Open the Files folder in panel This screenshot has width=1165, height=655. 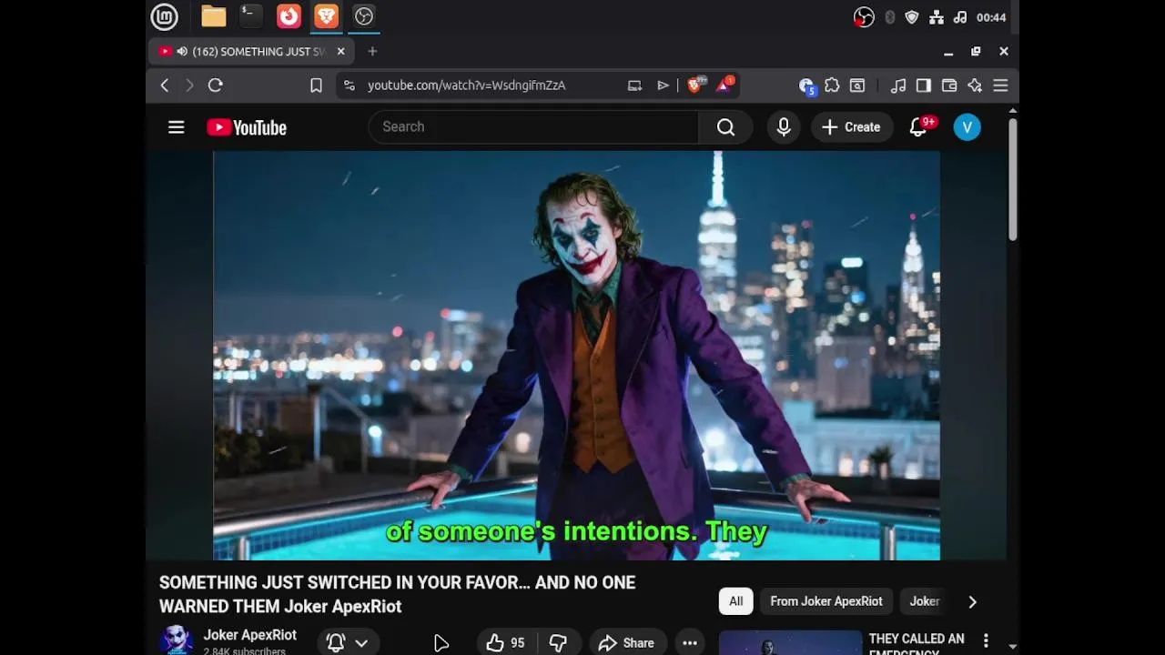[214, 16]
